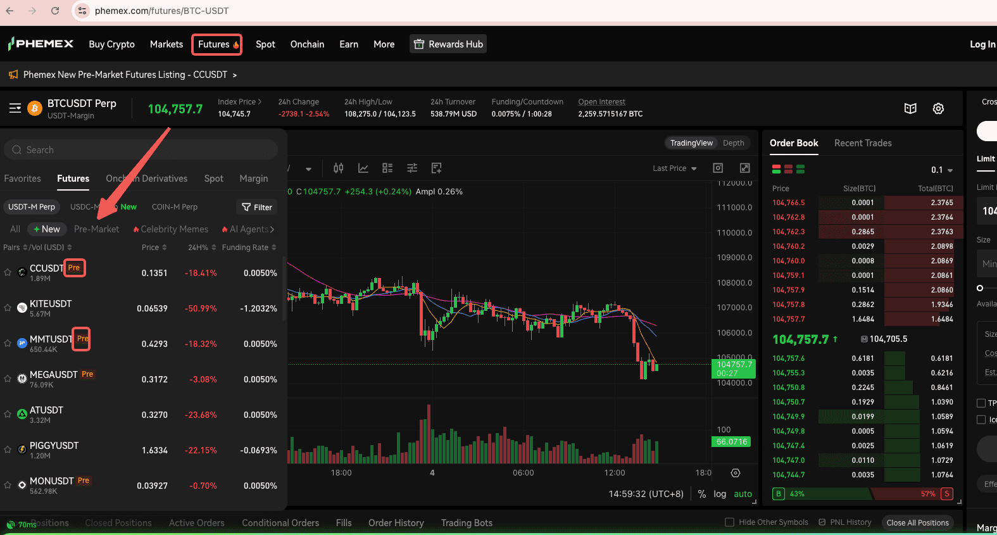This screenshot has height=535, width=997.
Task: Open PNL History link
Action: click(x=845, y=522)
